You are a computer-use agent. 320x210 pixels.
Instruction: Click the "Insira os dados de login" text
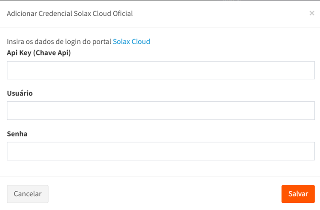pos(59,42)
